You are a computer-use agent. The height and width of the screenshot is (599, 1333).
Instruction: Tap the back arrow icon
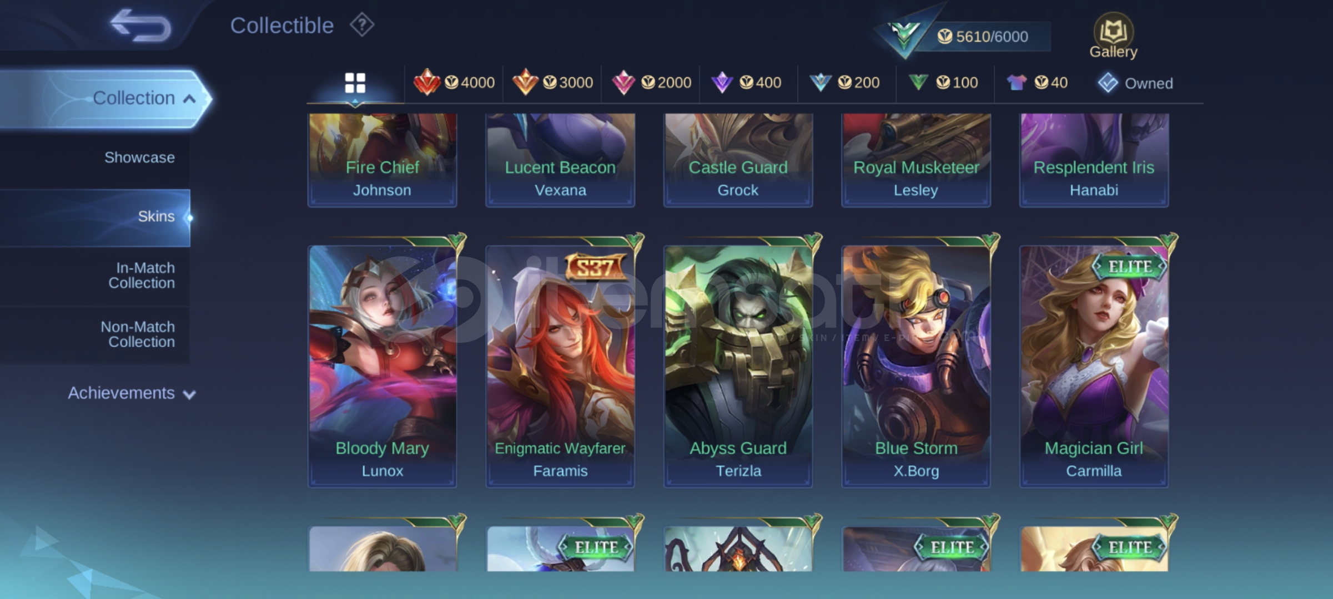pyautogui.click(x=140, y=26)
